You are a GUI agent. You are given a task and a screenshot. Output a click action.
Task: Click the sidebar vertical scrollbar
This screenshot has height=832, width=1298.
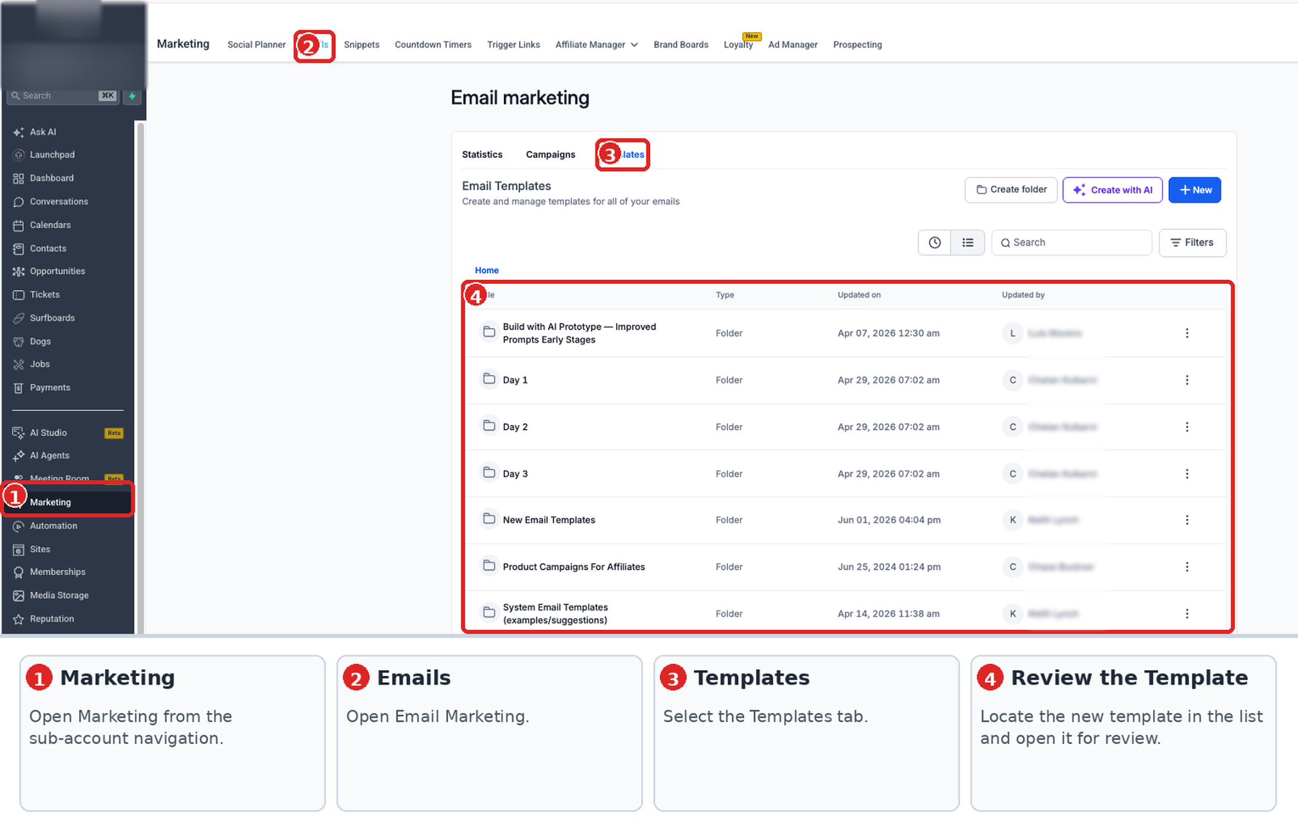(141, 378)
